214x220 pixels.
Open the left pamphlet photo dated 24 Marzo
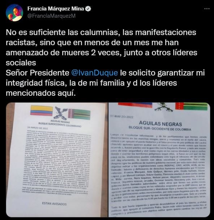[x=57, y=160]
